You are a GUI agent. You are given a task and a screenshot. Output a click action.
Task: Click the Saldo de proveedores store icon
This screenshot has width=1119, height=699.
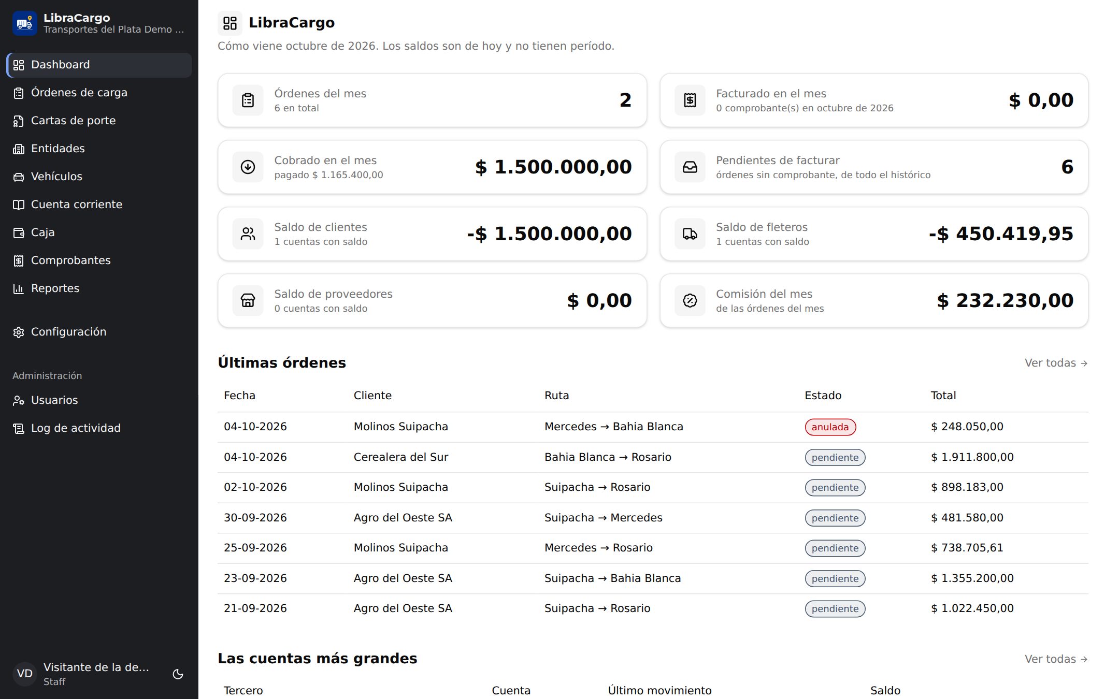coord(248,300)
